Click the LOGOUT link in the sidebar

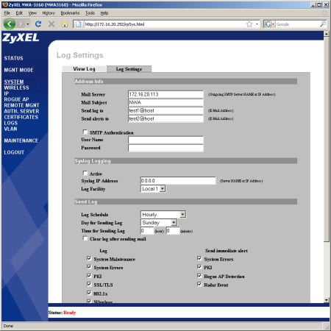tap(14, 152)
